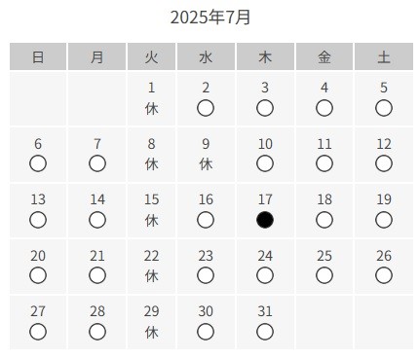The width and height of the screenshot is (419, 358).
Task: Select the filled black circle on July 17
Action: point(265,220)
